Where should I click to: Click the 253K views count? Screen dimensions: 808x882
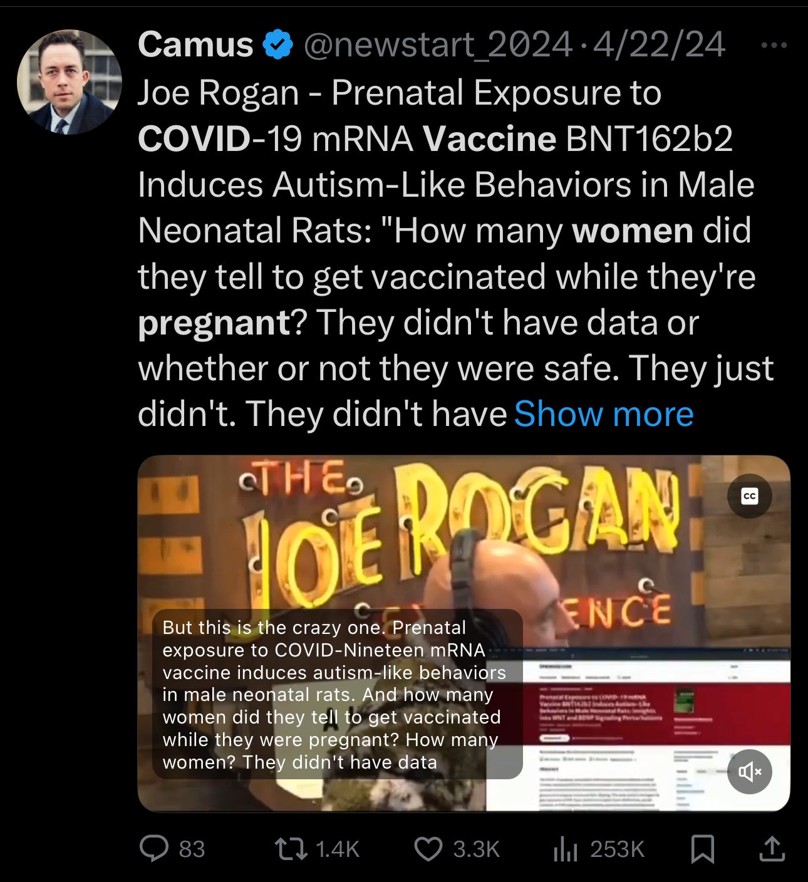[617, 849]
